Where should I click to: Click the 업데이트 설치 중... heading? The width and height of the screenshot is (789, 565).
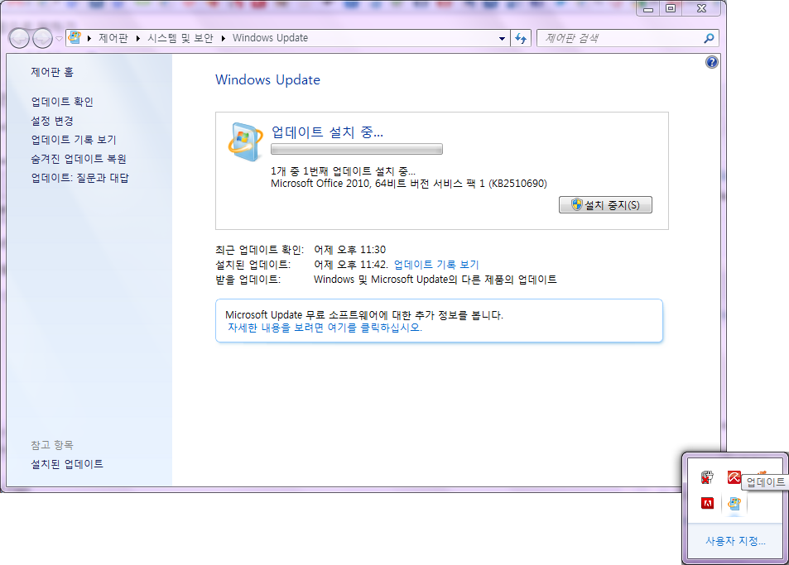click(x=327, y=132)
